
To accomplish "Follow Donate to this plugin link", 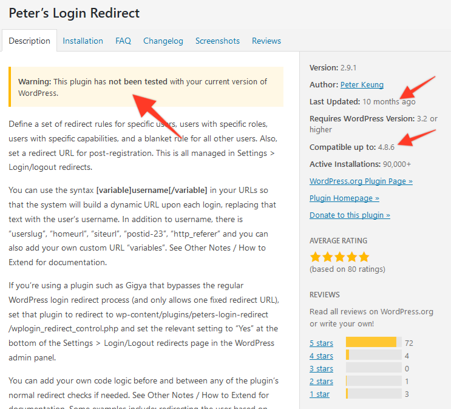I will click(350, 215).
